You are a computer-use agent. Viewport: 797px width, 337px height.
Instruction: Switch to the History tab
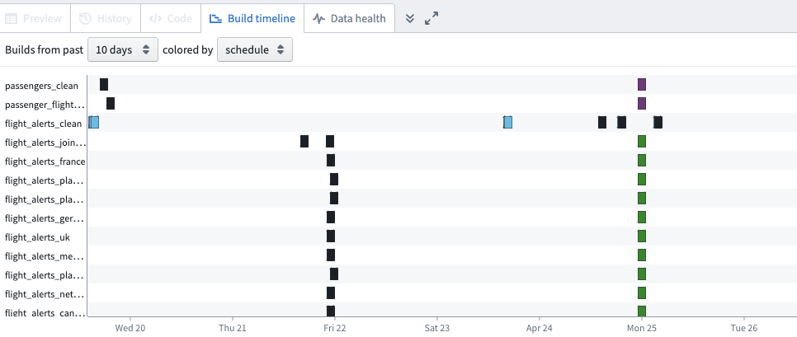[x=106, y=19]
